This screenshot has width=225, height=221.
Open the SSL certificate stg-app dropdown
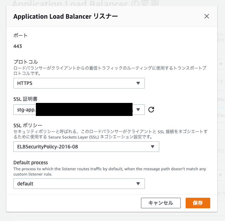(x=79, y=110)
